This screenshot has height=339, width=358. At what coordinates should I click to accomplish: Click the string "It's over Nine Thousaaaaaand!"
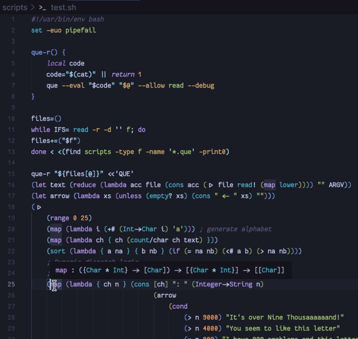click(x=285, y=317)
